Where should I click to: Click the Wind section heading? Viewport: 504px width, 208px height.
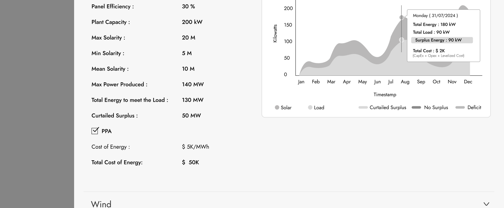101,204
